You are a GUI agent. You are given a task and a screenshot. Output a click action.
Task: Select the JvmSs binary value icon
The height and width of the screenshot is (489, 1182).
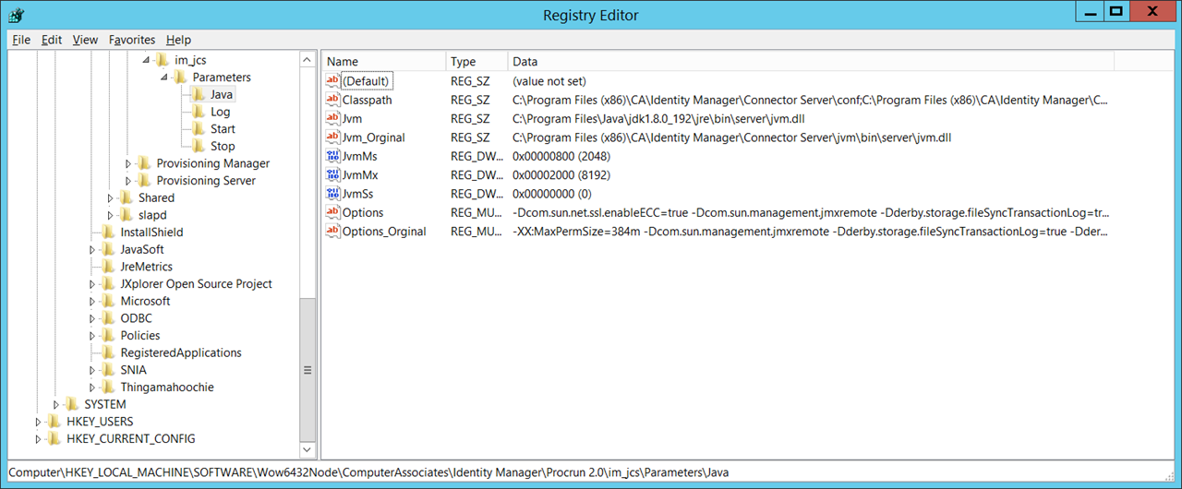coord(333,194)
